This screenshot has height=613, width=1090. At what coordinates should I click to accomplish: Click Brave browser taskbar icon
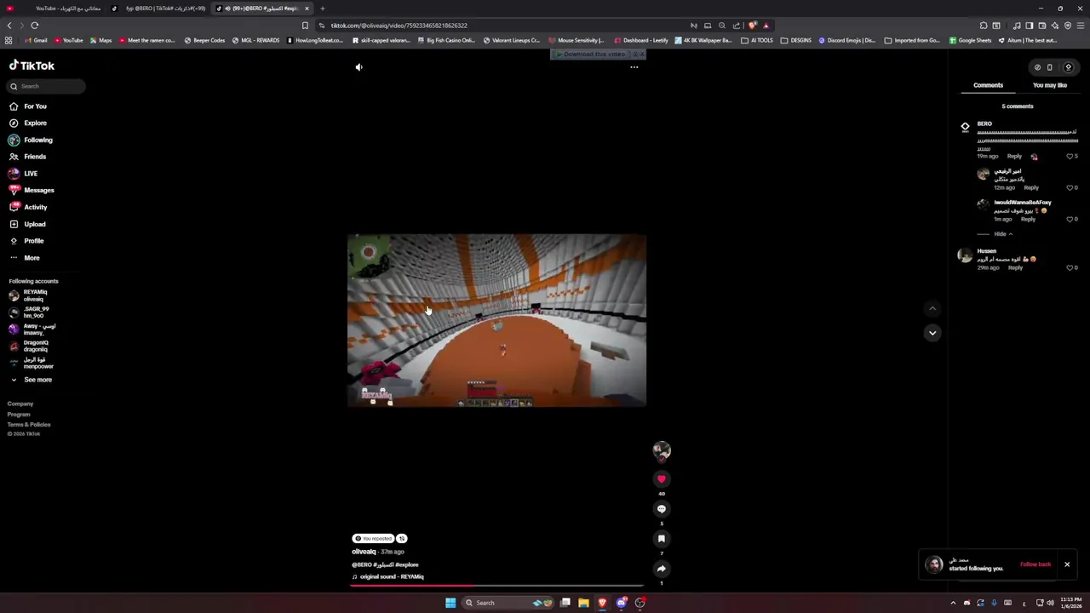click(x=602, y=603)
